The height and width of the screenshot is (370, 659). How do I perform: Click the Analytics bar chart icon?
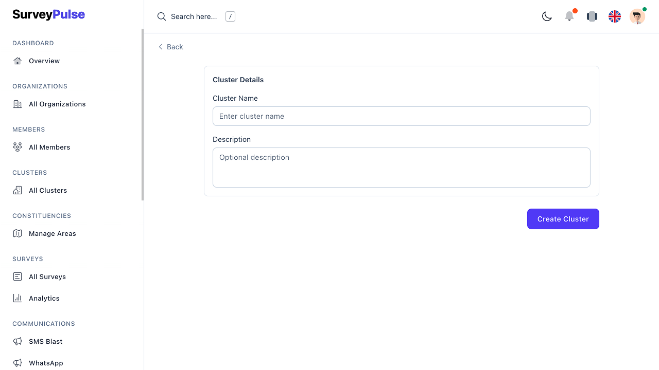[x=18, y=298]
